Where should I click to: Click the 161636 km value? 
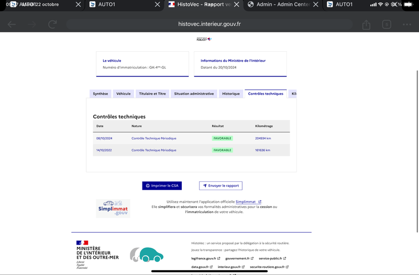(263, 150)
